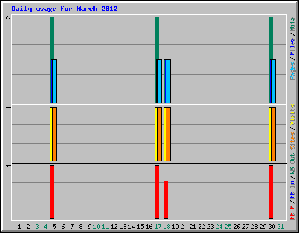
Task: Click day 3 on the x-axis
Action: pos(37,227)
